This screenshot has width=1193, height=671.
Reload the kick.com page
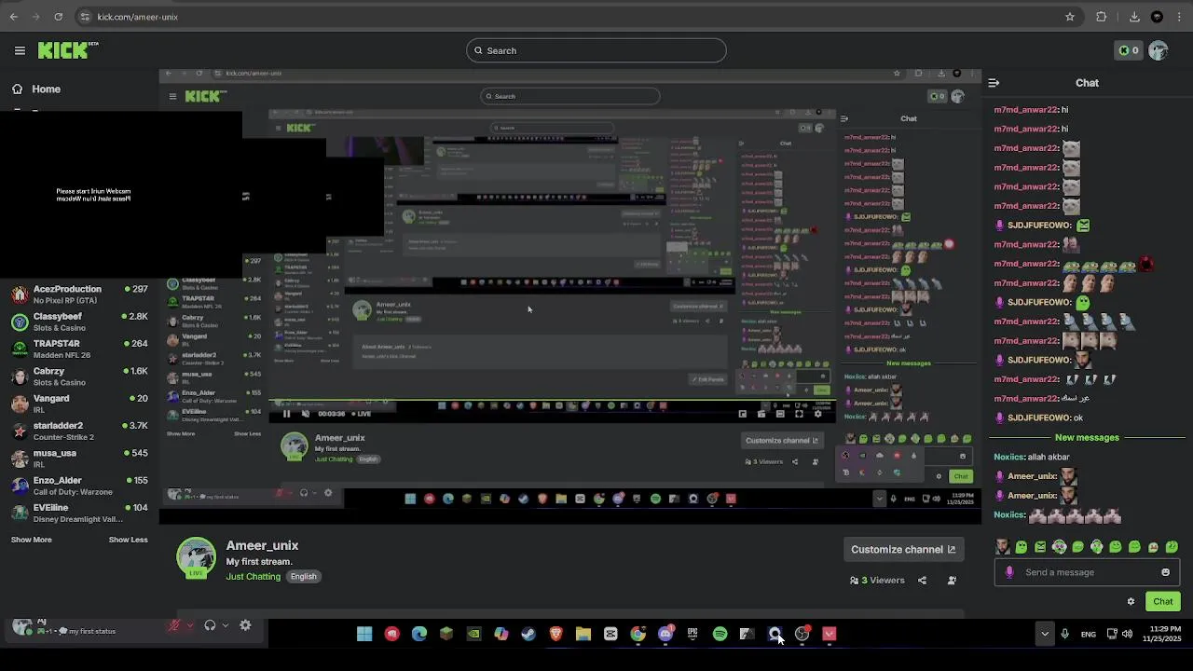point(58,17)
